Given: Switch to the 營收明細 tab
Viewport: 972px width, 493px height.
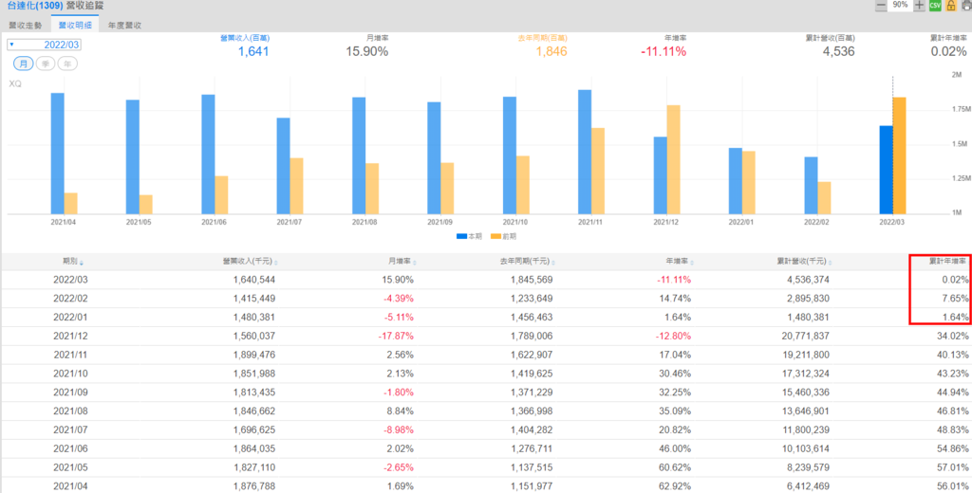Looking at the screenshot, I should click(x=74, y=26).
